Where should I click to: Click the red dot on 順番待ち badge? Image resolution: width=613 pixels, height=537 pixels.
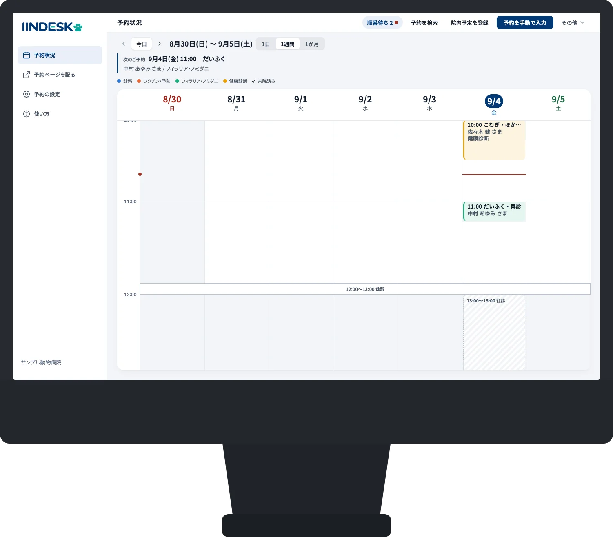coord(396,22)
